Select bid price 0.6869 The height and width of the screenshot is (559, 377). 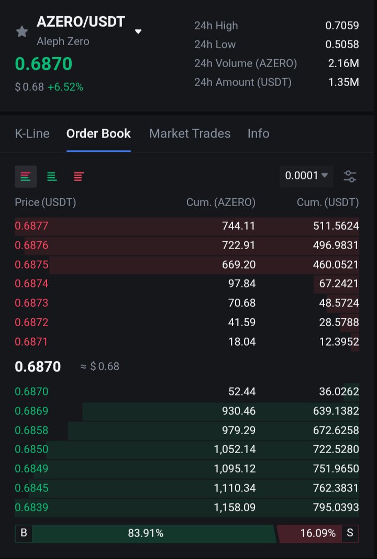31,411
